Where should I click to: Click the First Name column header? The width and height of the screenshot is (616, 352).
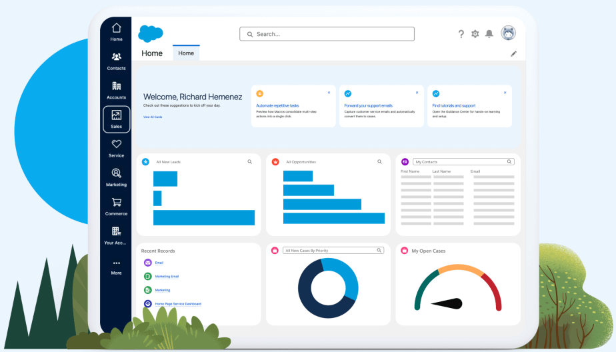point(410,171)
